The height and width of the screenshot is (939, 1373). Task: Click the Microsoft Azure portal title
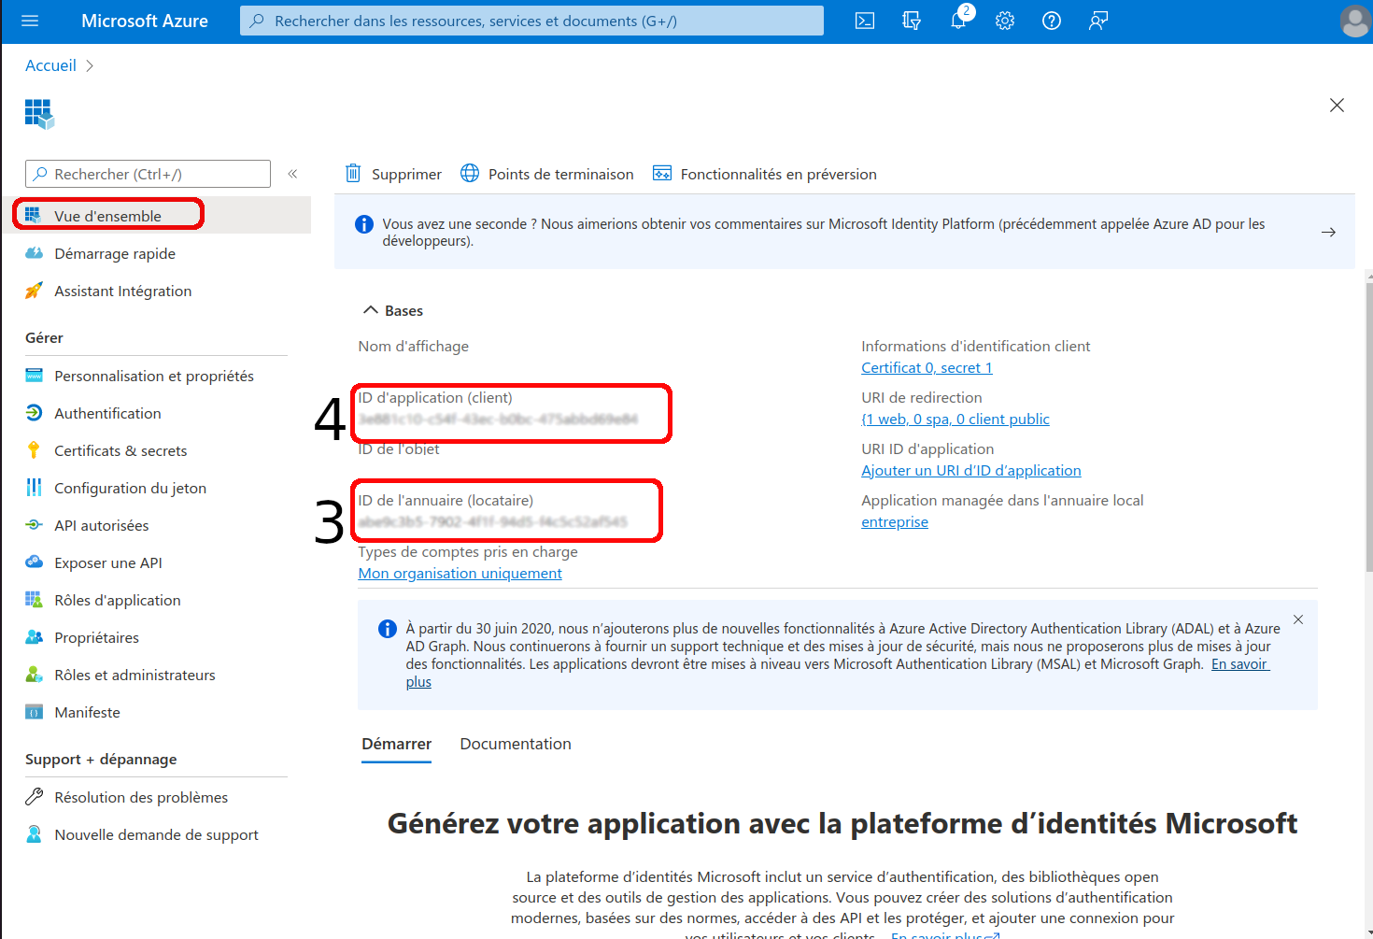145,21
